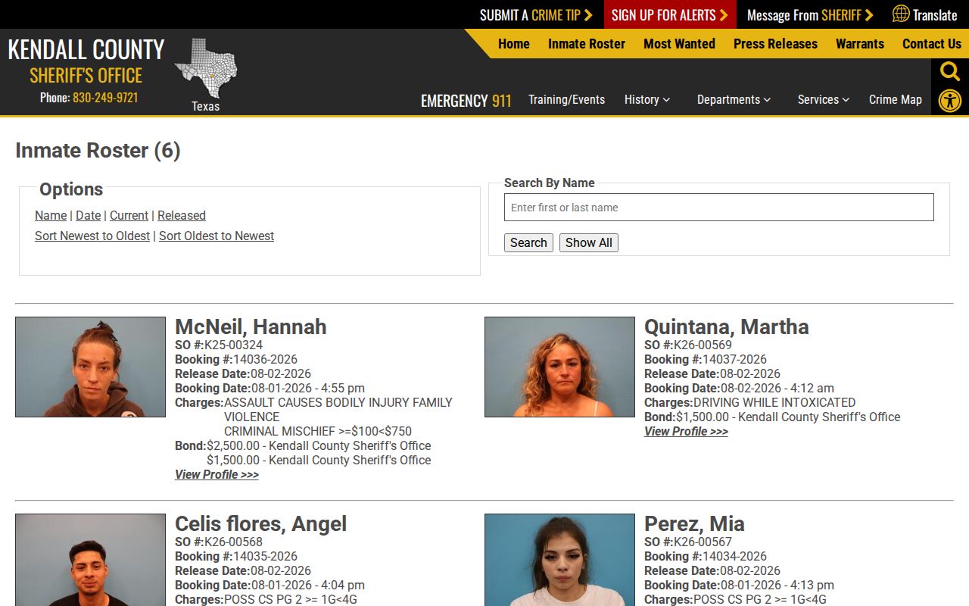969x606 pixels.
Task: Click the Kendall County Sheriff's Office title
Action: pyautogui.click(x=86, y=61)
